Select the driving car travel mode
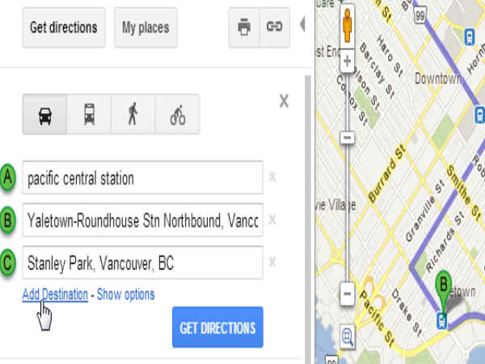485x364 pixels. coord(44,114)
